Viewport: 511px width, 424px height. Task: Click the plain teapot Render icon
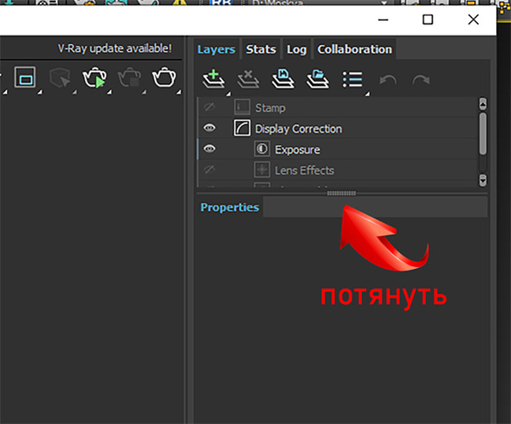click(x=164, y=77)
